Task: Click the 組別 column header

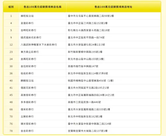Action: [x=11, y=7]
